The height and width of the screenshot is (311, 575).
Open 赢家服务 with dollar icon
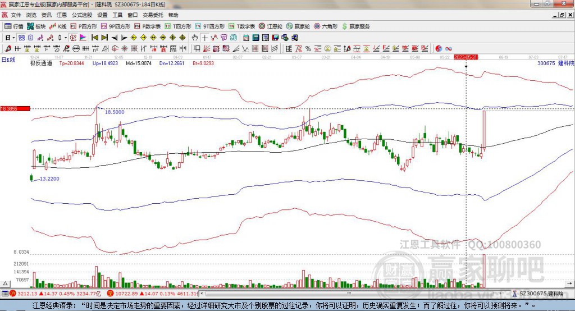(x=356, y=26)
